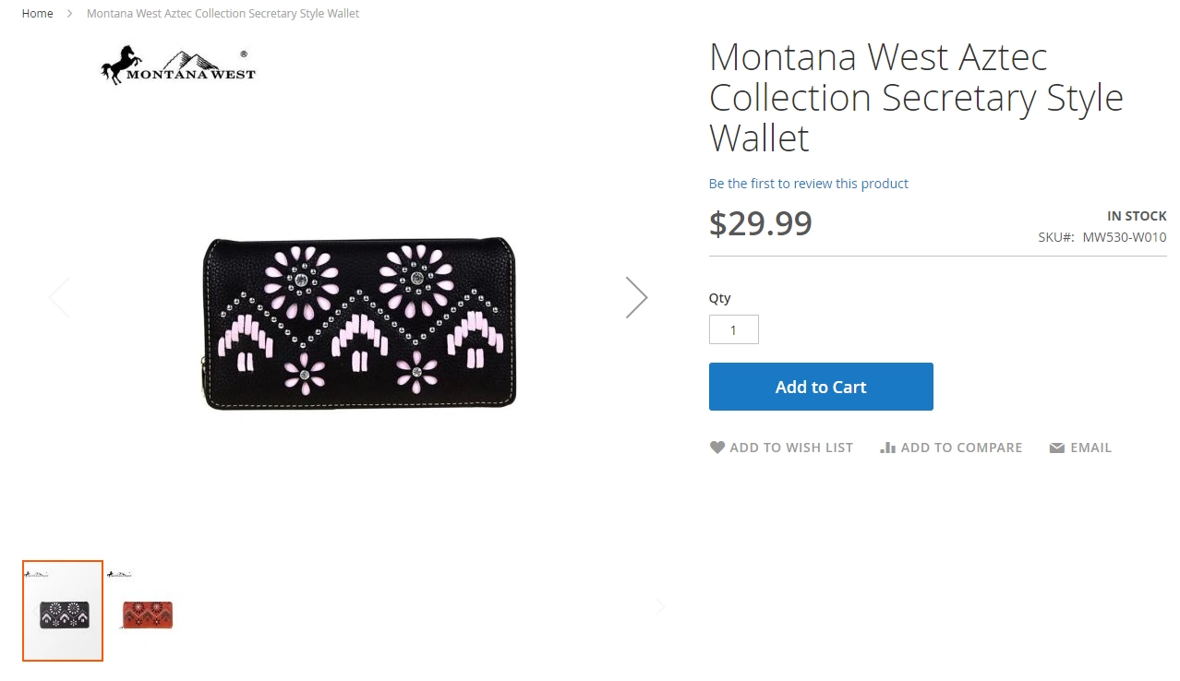The image size is (1180, 681).
Task: Click Add to Compare text
Action: tap(961, 448)
